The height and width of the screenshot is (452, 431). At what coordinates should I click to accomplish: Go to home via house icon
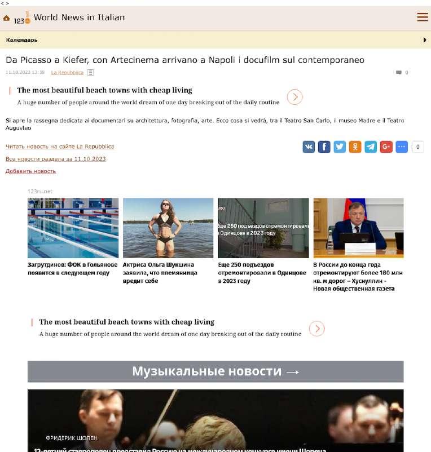(x=6, y=18)
